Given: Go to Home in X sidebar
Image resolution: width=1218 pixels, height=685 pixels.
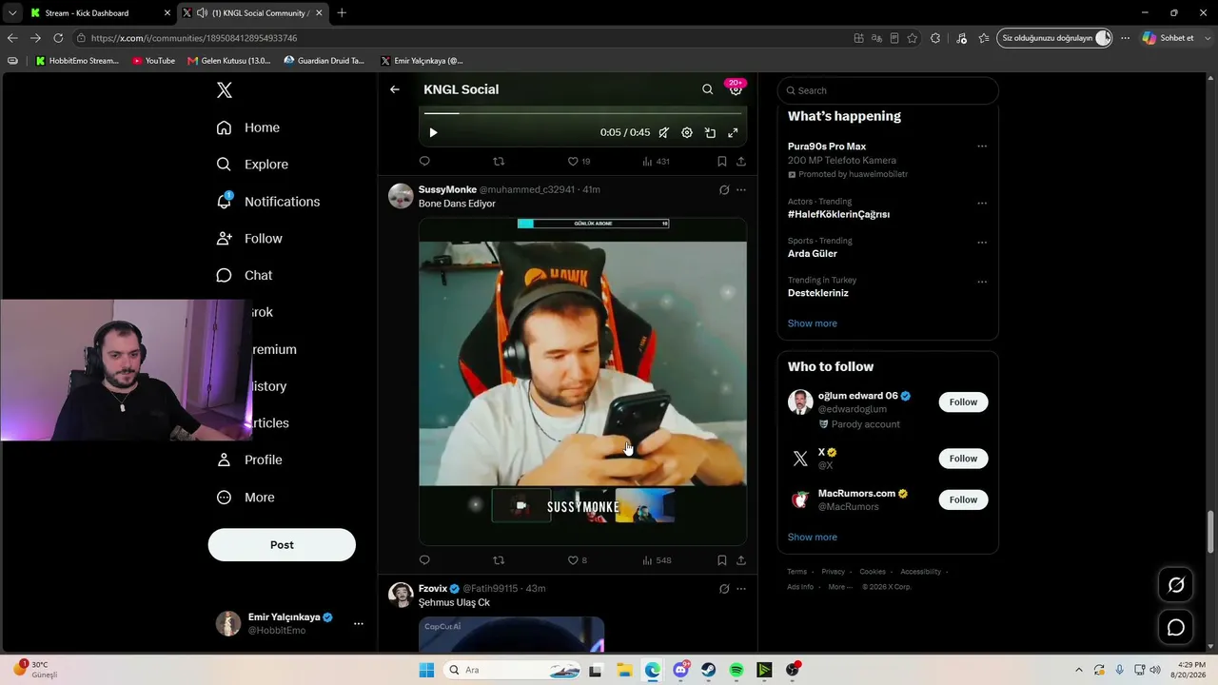Looking at the screenshot, I should pyautogui.click(x=248, y=127).
